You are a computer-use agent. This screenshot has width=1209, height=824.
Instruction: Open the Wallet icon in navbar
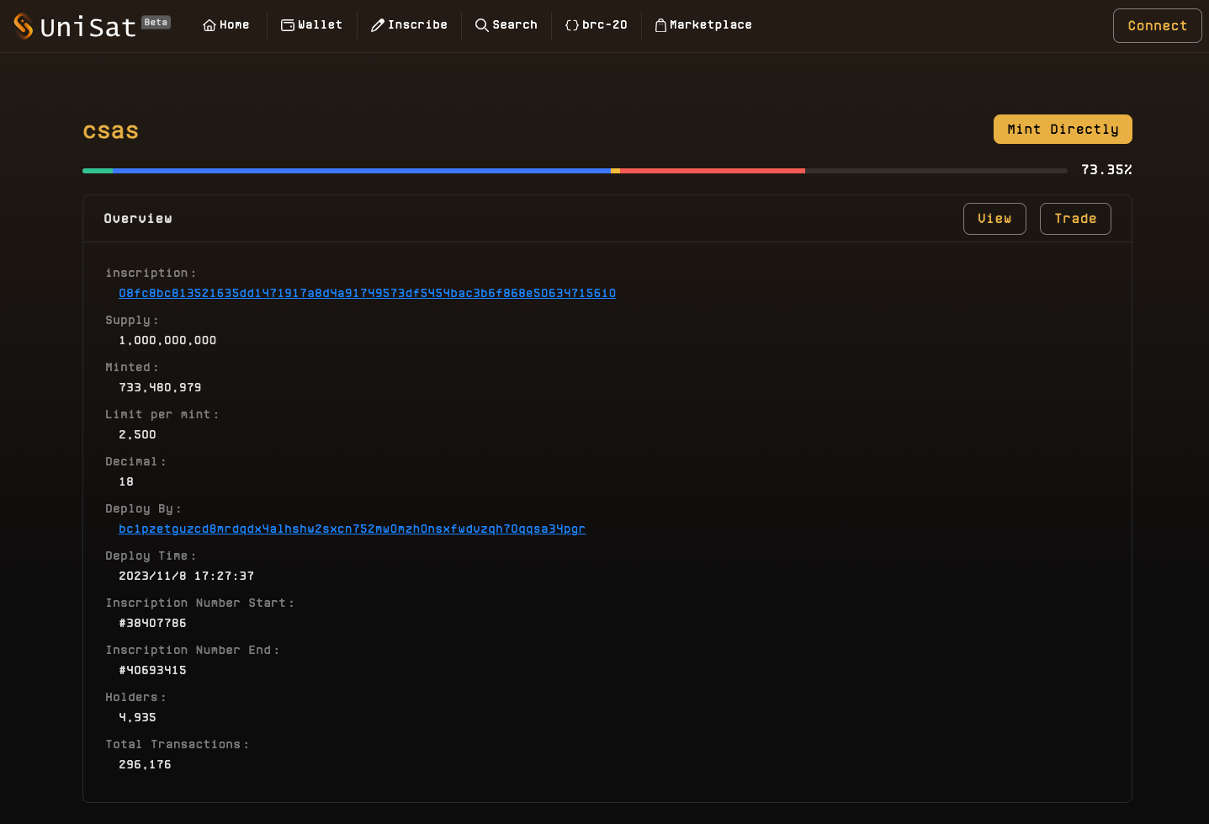pos(288,25)
